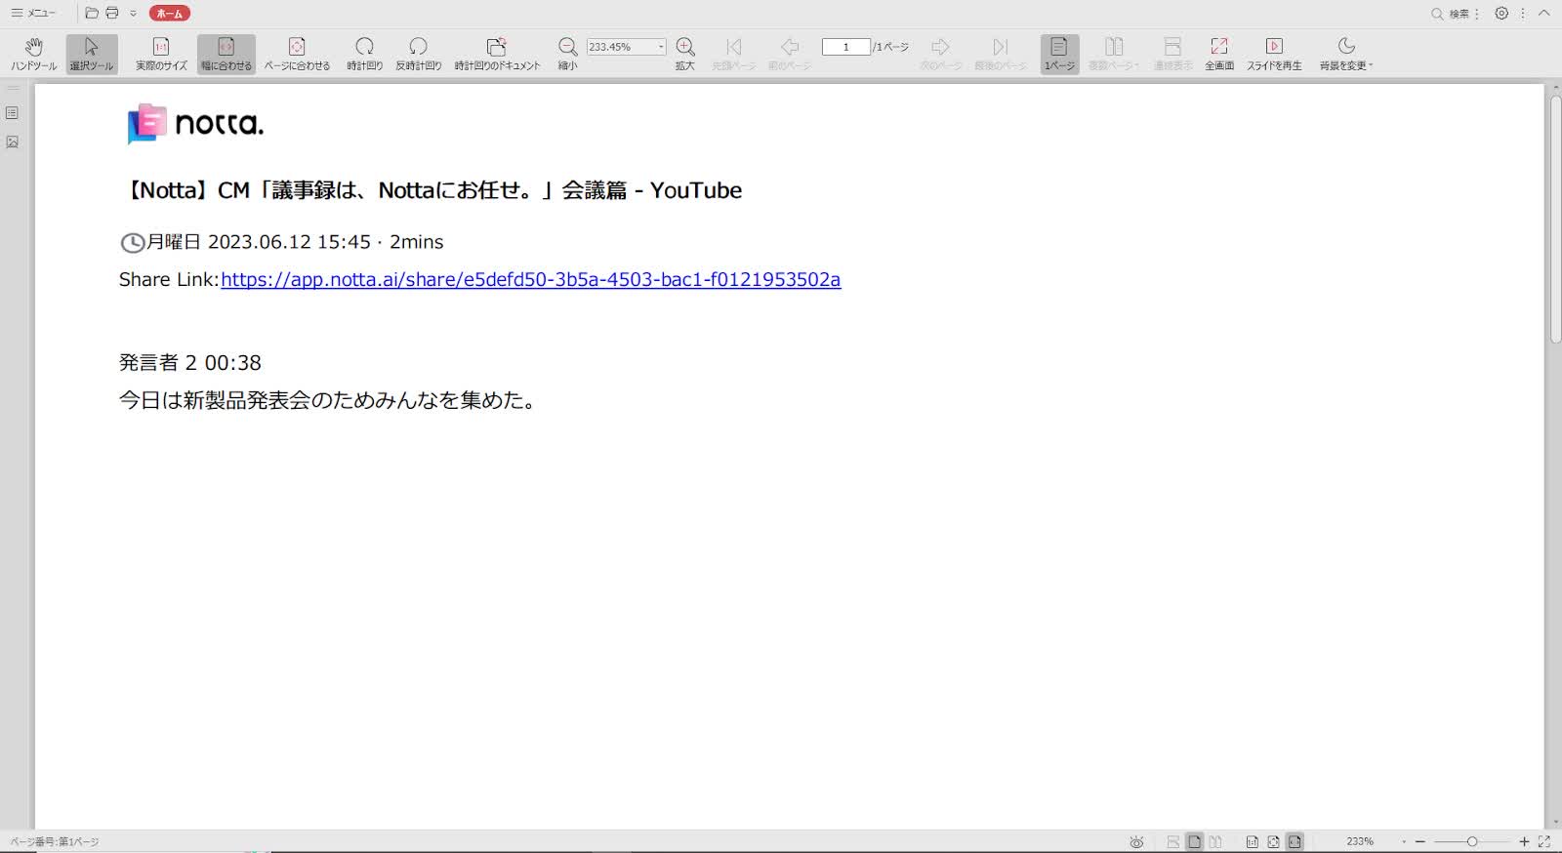Play the slideshow (スライドを再生)
The image size is (1562, 853).
[1274, 55]
